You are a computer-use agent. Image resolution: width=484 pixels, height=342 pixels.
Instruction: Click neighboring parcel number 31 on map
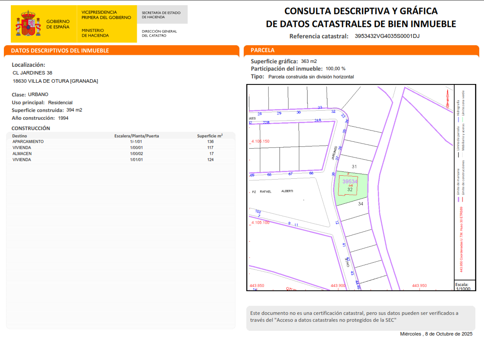tap(354, 166)
